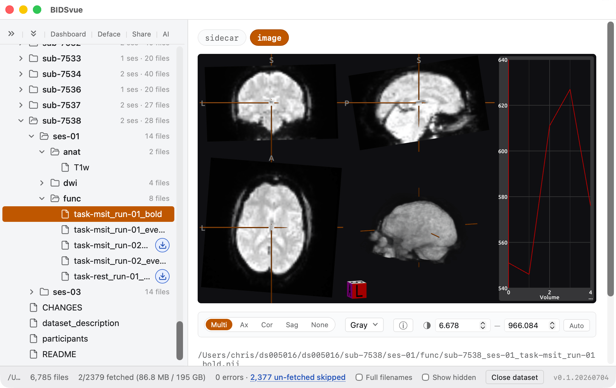Screen dimensions: 616x388
Task: Expand the sub-7533 tree node
Action: (x=21, y=58)
